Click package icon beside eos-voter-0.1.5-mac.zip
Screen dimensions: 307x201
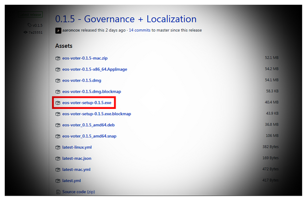(x=58, y=59)
